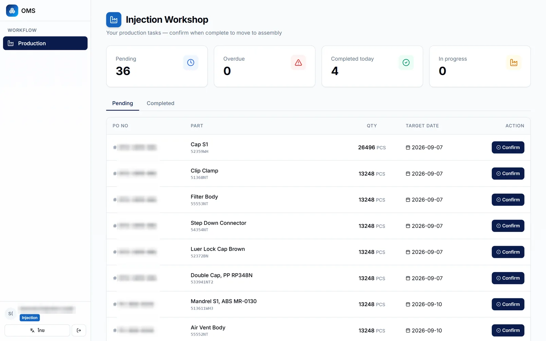Click part code 533941NT2
This screenshot has width=546, height=341.
(202, 282)
